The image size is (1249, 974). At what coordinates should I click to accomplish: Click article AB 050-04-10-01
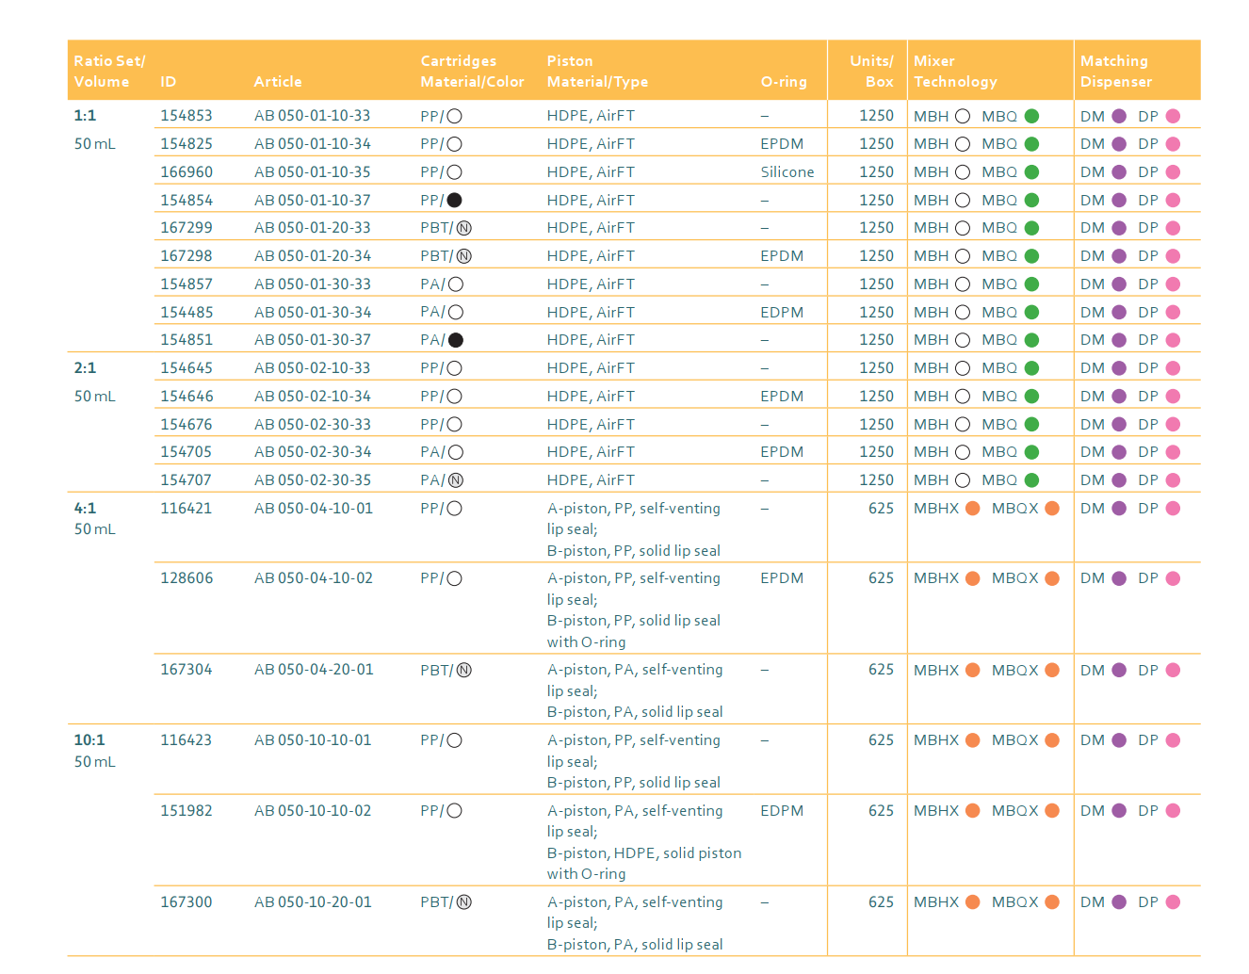pyautogui.click(x=314, y=509)
